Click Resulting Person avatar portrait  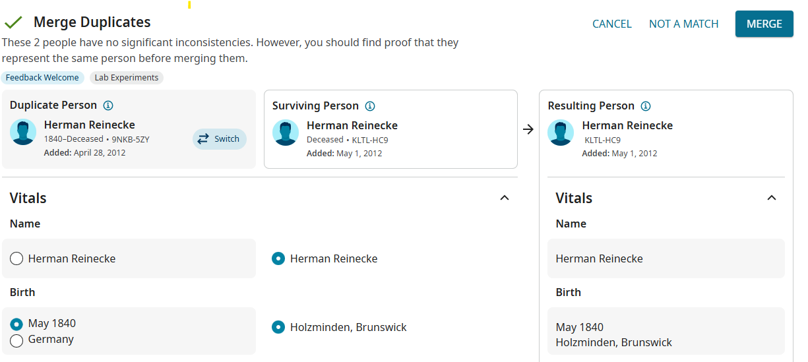click(561, 133)
